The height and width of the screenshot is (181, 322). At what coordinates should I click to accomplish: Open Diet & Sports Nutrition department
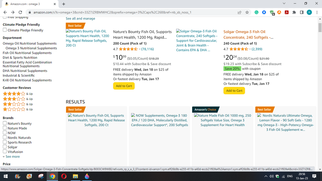click(20, 58)
